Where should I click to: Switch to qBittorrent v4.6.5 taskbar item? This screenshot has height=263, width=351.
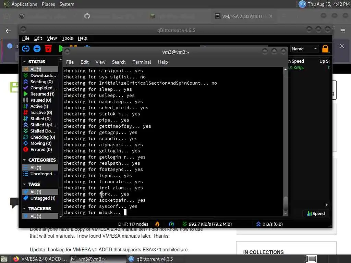[x=155, y=259]
